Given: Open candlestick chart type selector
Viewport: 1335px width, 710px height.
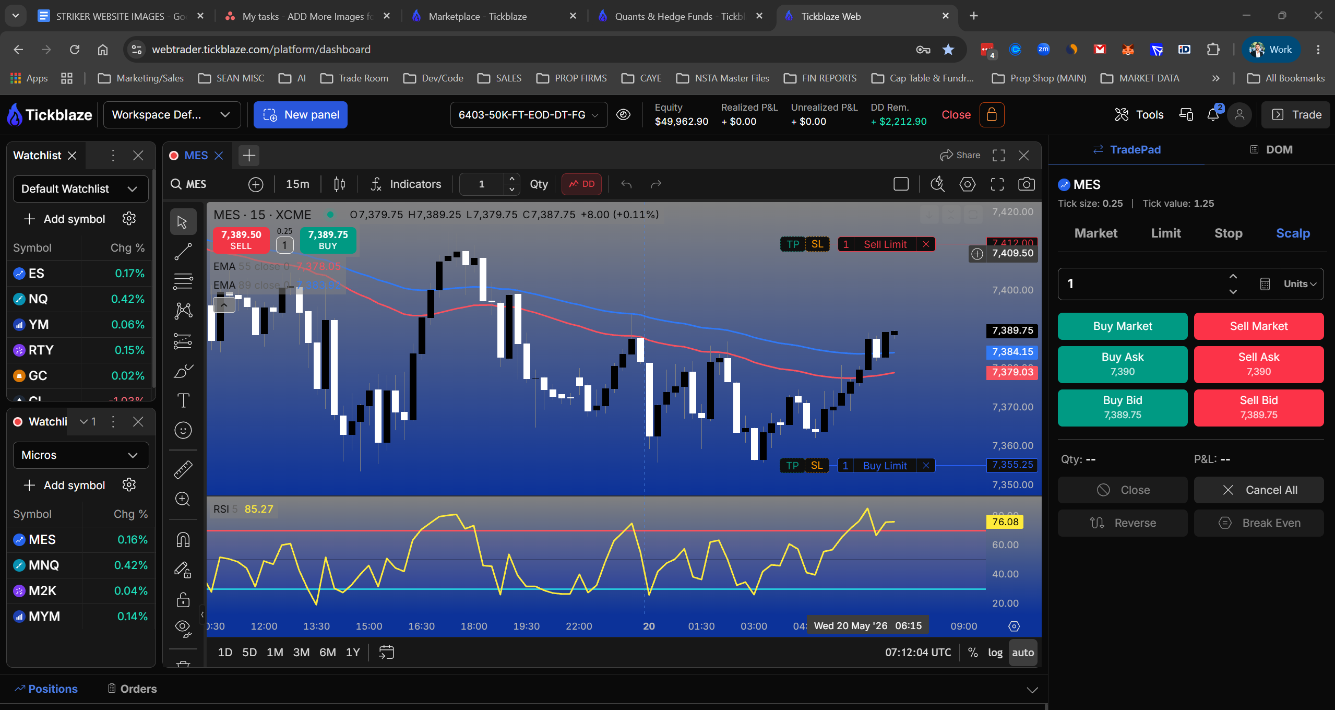Looking at the screenshot, I should click(339, 184).
